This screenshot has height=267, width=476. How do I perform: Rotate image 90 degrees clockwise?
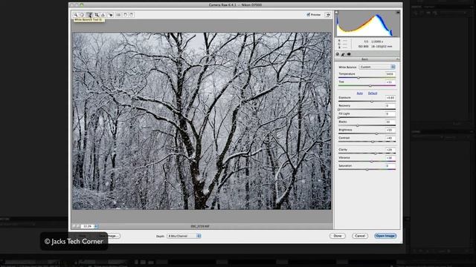point(132,15)
